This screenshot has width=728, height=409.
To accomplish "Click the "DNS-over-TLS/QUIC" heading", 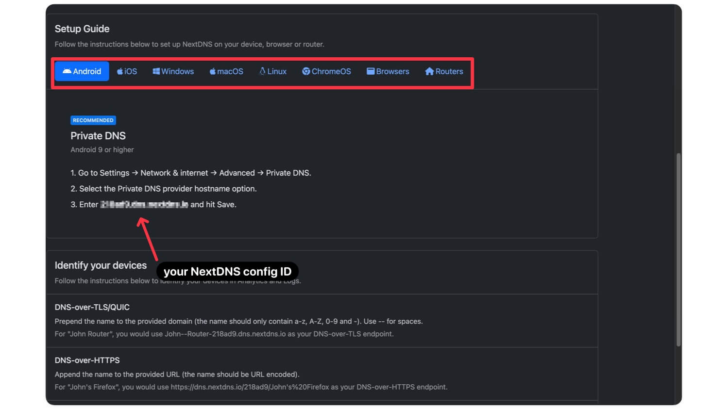I will point(92,307).
